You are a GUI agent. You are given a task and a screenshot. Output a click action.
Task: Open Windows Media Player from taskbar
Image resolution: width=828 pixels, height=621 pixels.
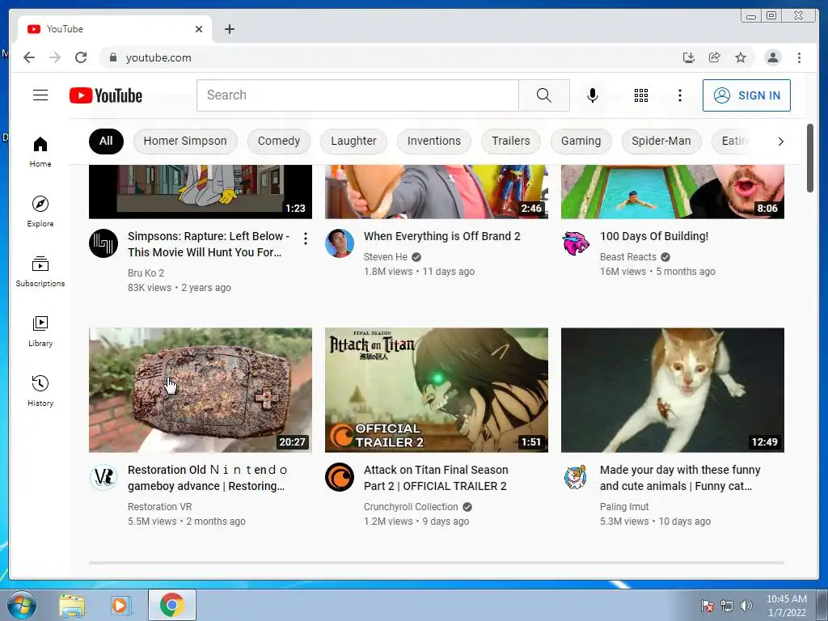[120, 605]
